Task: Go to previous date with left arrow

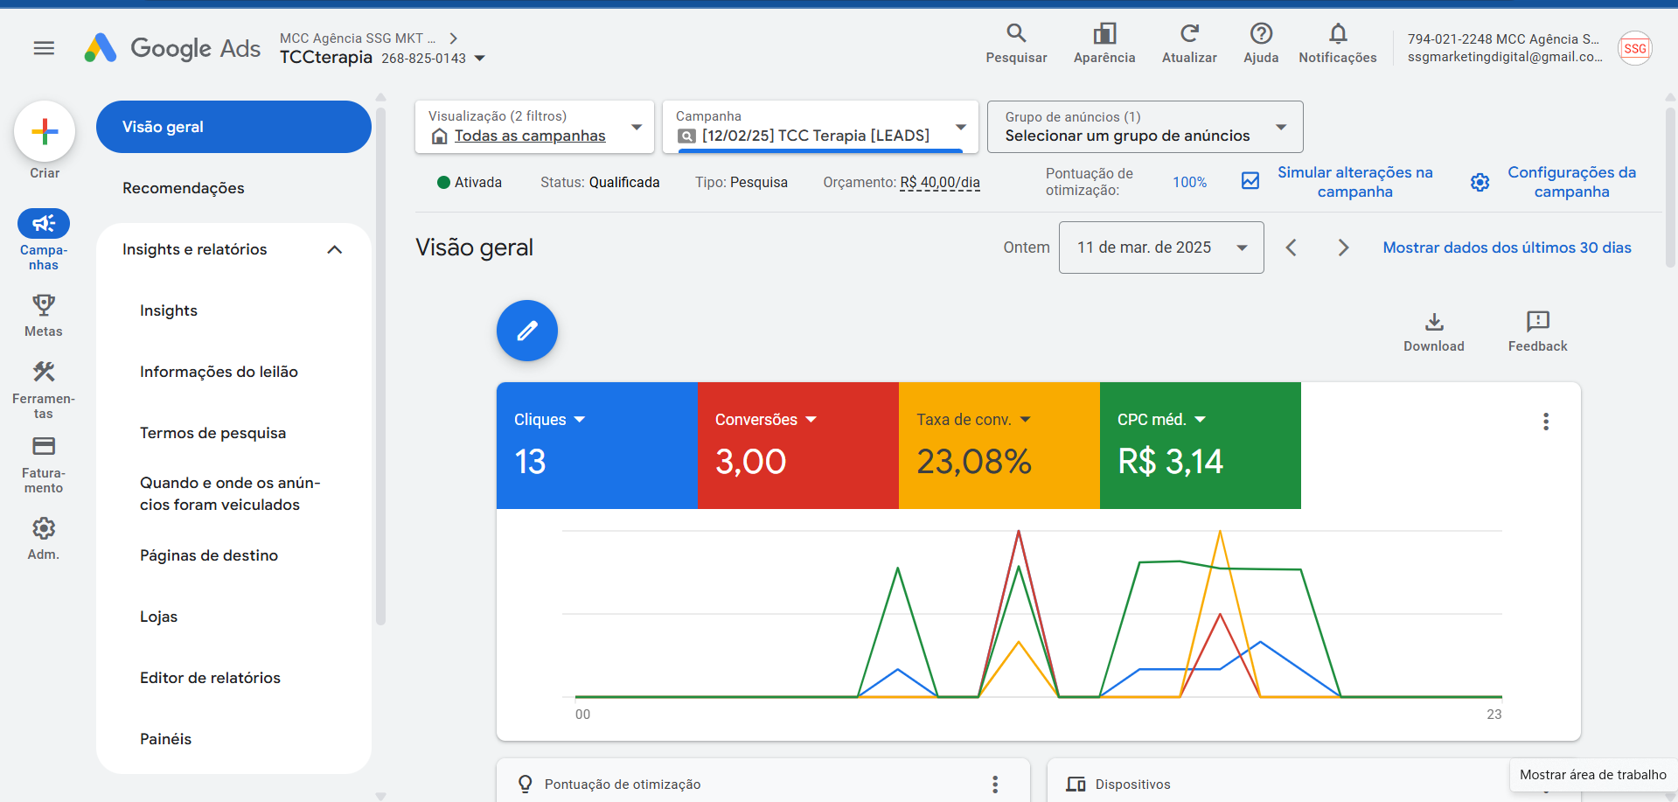Action: point(1291,248)
